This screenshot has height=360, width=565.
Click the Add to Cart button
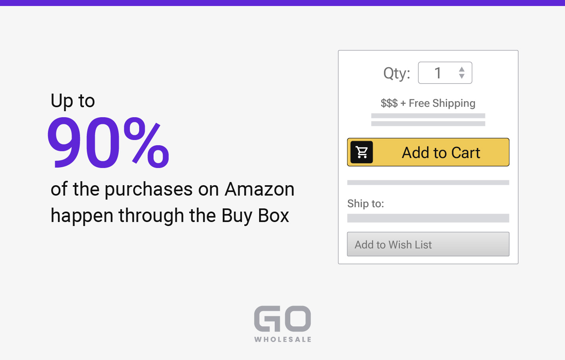pos(428,152)
